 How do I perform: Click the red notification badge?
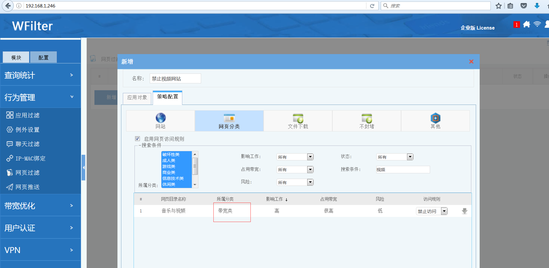[x=516, y=25]
